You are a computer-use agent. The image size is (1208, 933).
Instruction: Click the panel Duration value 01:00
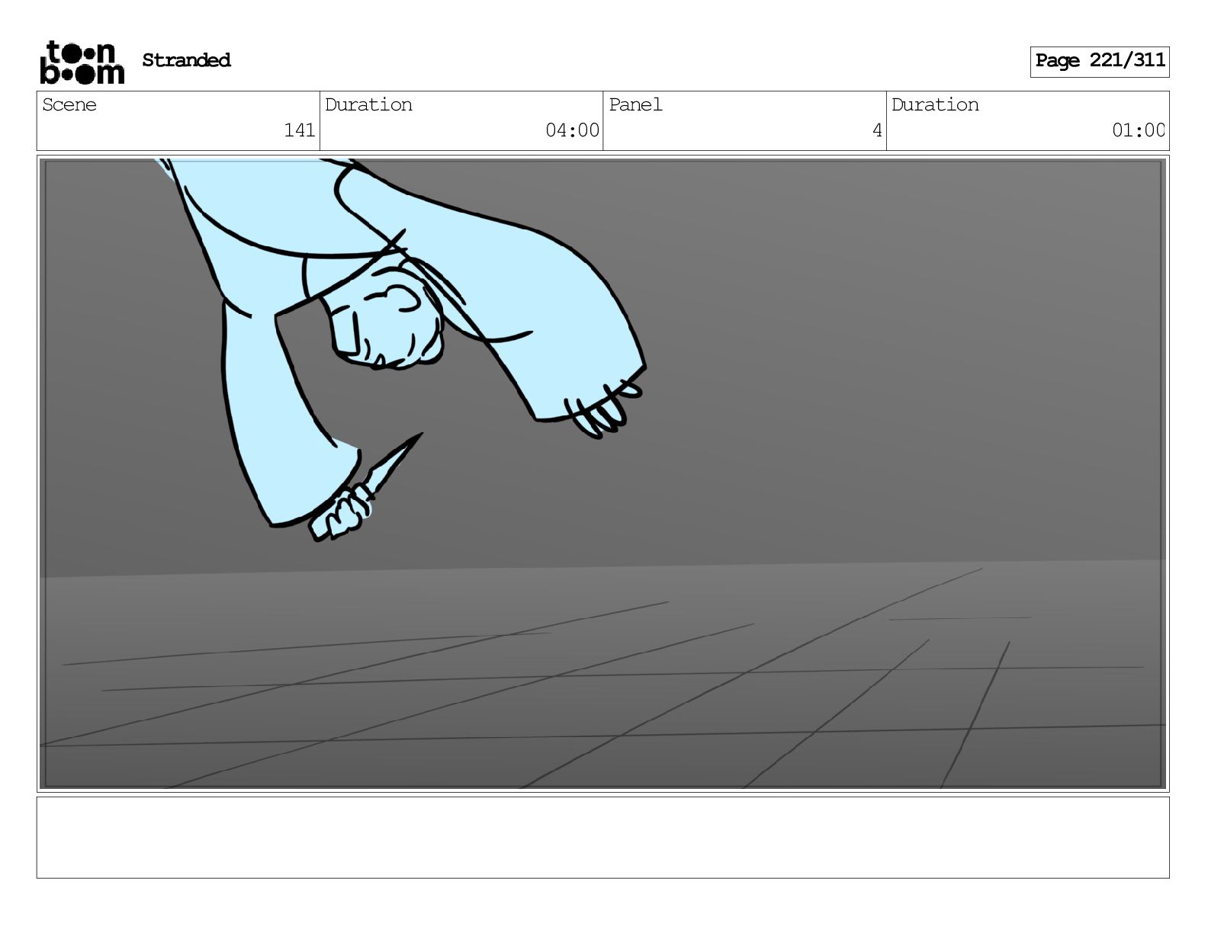click(x=1138, y=130)
